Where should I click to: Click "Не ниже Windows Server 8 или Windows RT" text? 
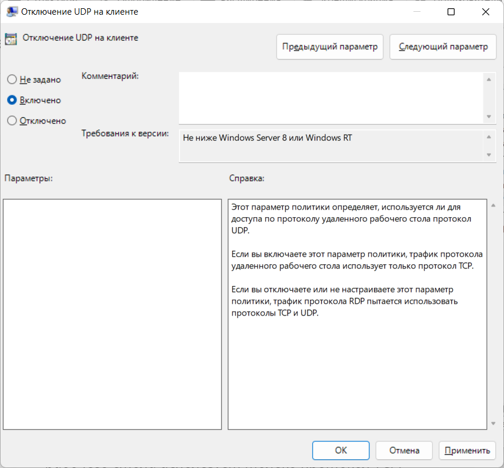[268, 138]
